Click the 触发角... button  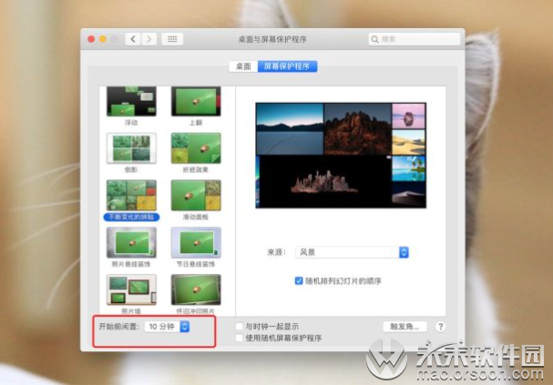point(405,327)
